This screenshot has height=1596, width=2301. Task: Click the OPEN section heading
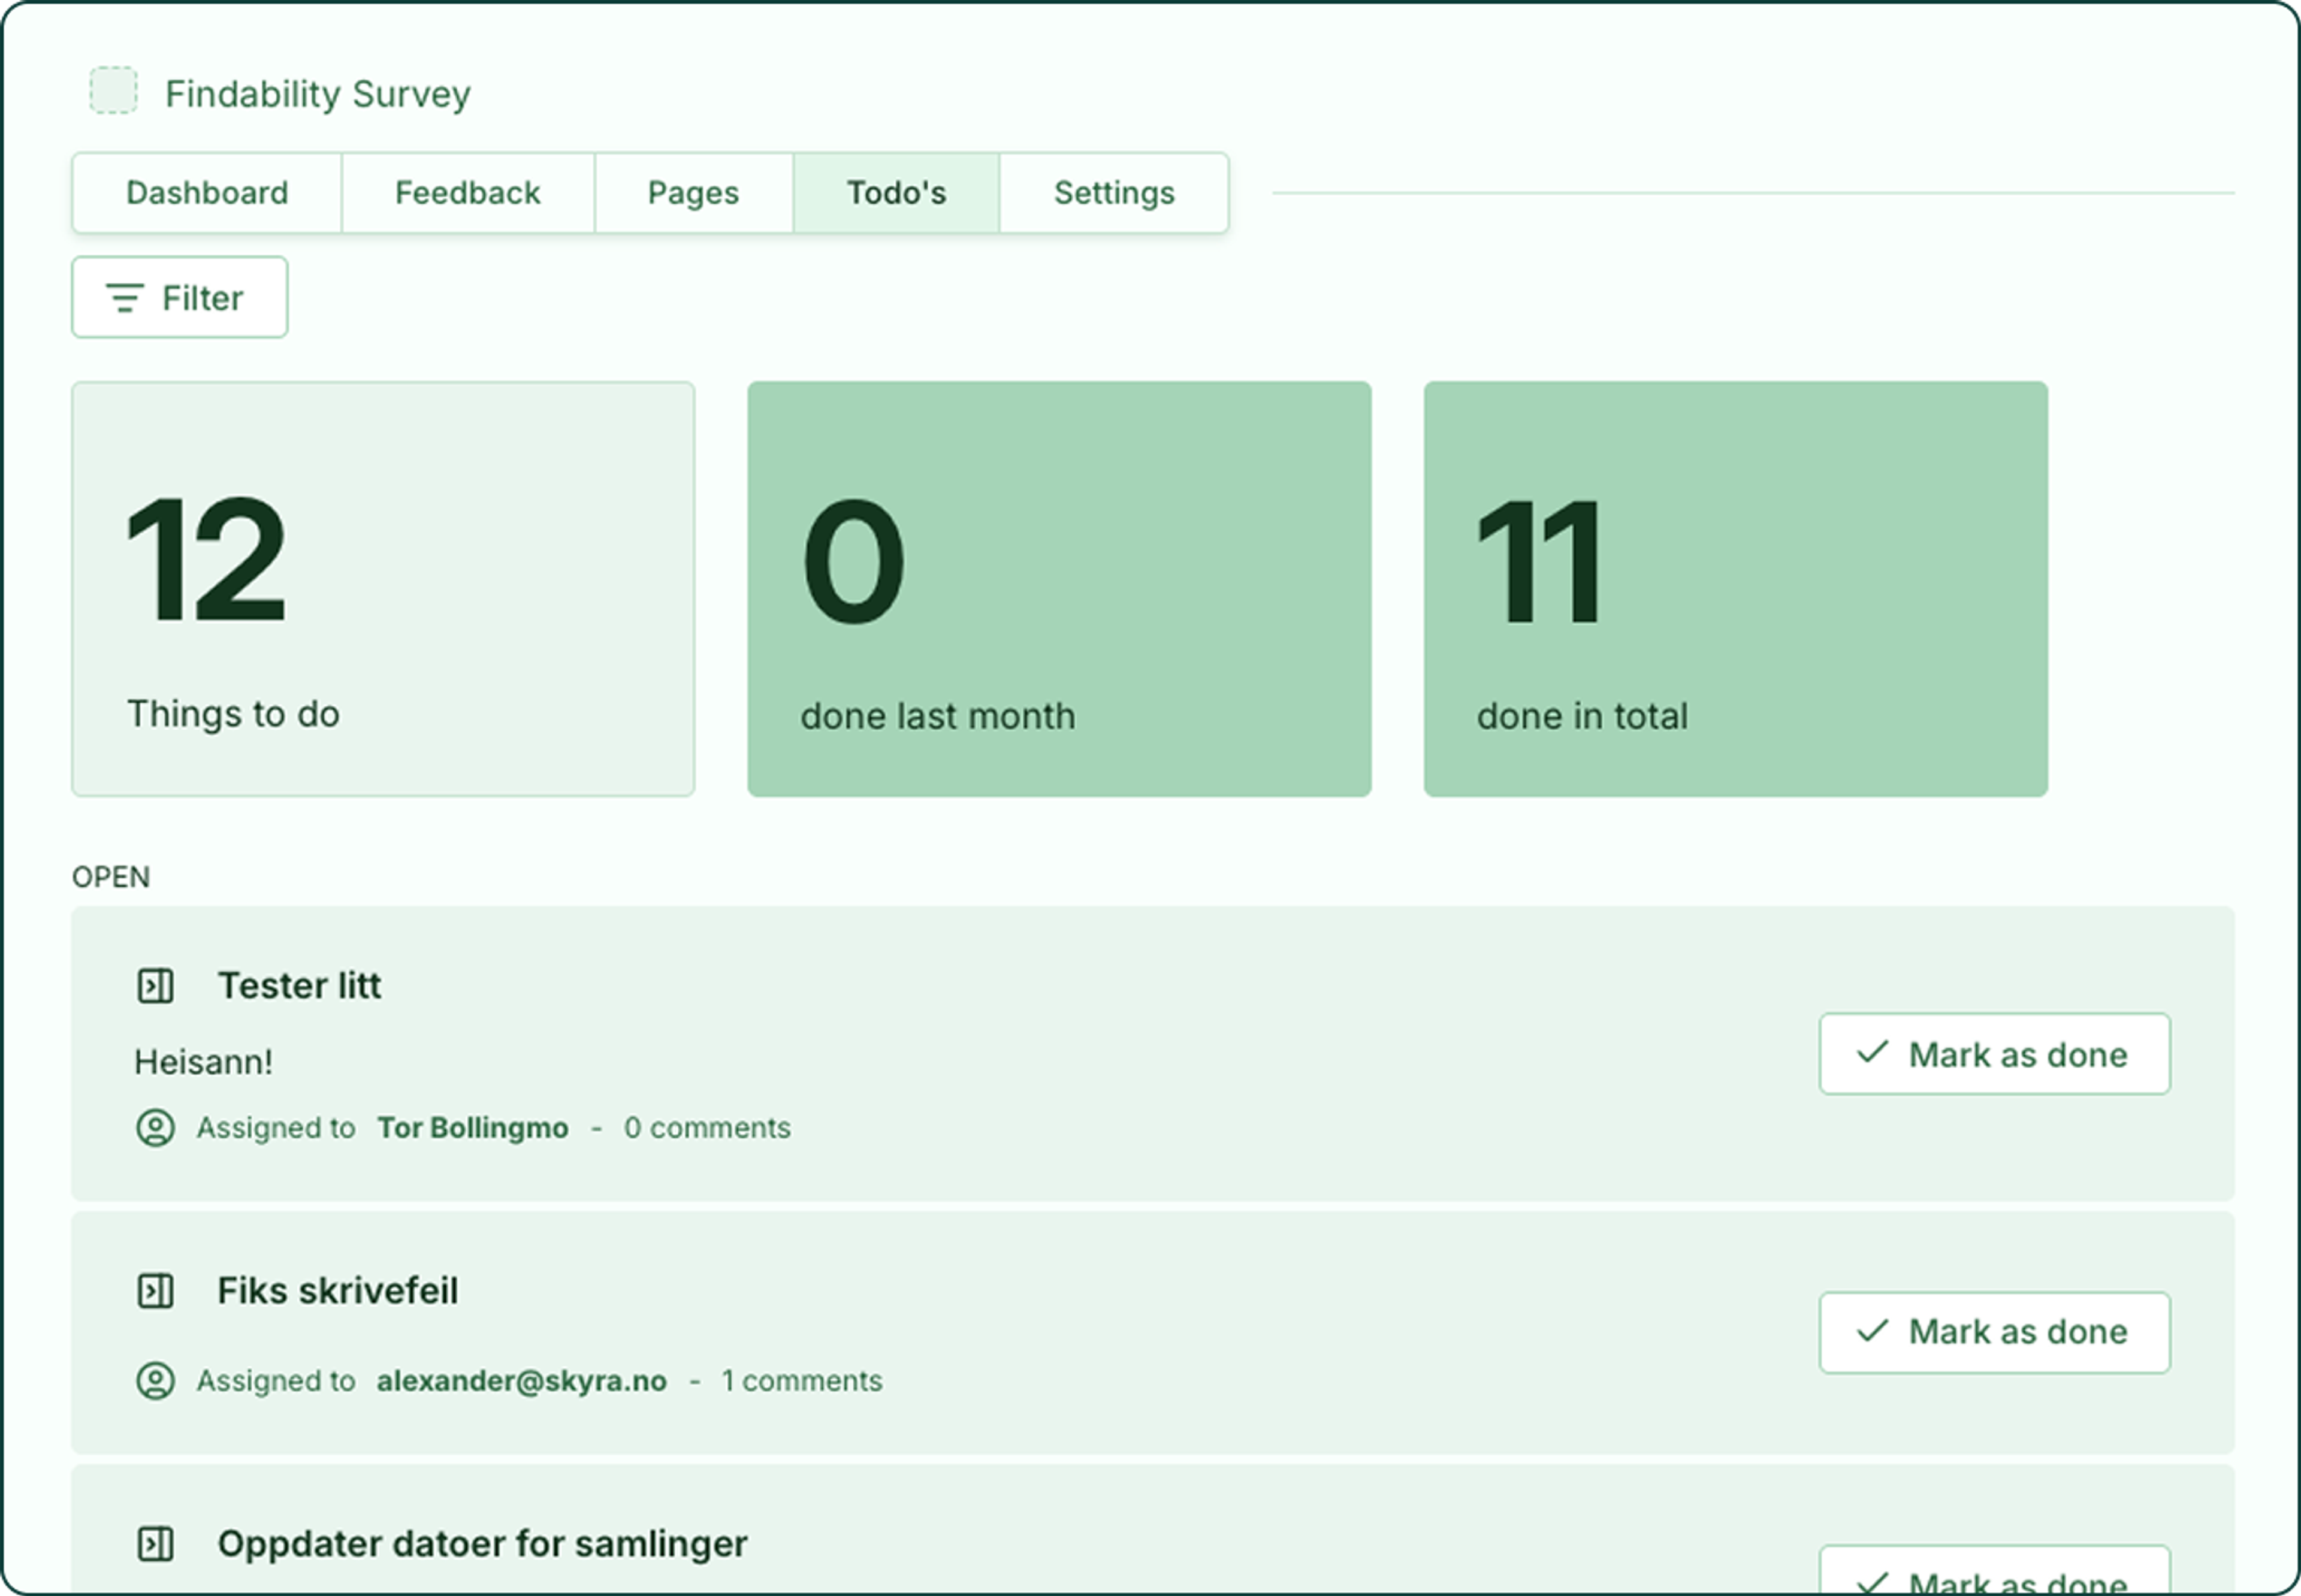pyautogui.click(x=111, y=877)
